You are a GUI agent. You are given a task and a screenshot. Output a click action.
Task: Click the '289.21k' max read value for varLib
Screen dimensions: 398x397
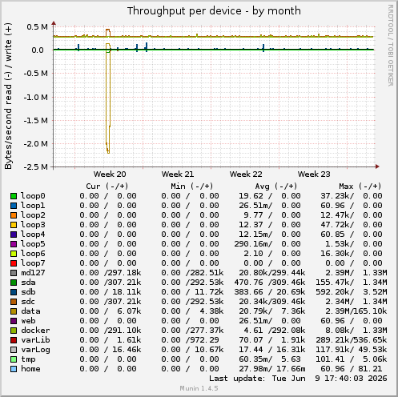point(332,340)
